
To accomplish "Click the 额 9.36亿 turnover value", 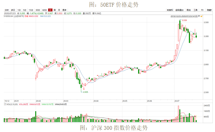I will point(97,13).
